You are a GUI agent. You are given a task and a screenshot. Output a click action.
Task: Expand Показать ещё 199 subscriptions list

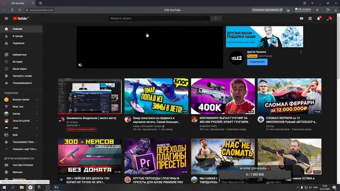21,149
